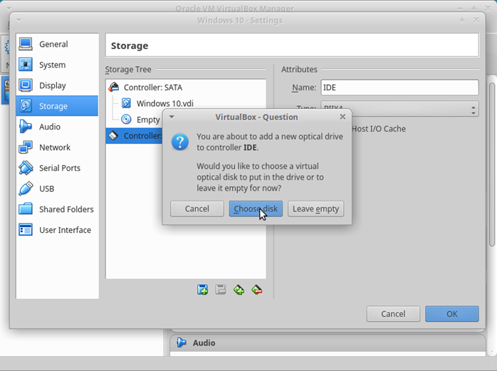Select the Shared Folders category
The image size is (497, 371).
tap(57, 209)
